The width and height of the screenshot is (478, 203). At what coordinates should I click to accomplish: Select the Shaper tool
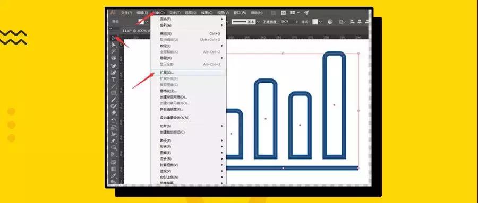click(114, 106)
